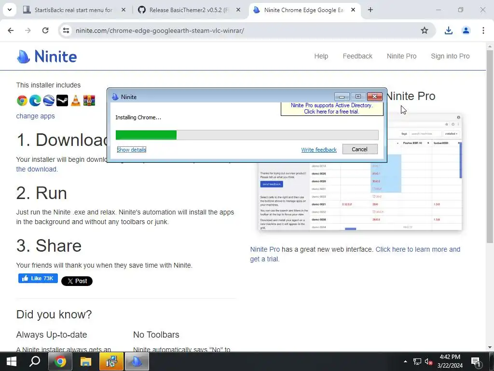This screenshot has height=371, width=494.
Task: Open the Help page link
Action: (x=321, y=56)
